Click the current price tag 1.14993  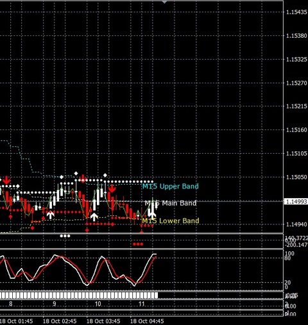pos(296,201)
